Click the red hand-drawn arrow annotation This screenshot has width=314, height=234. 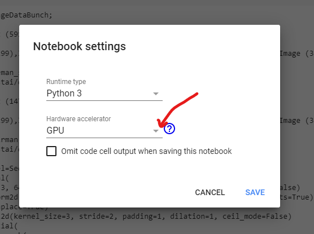point(177,109)
